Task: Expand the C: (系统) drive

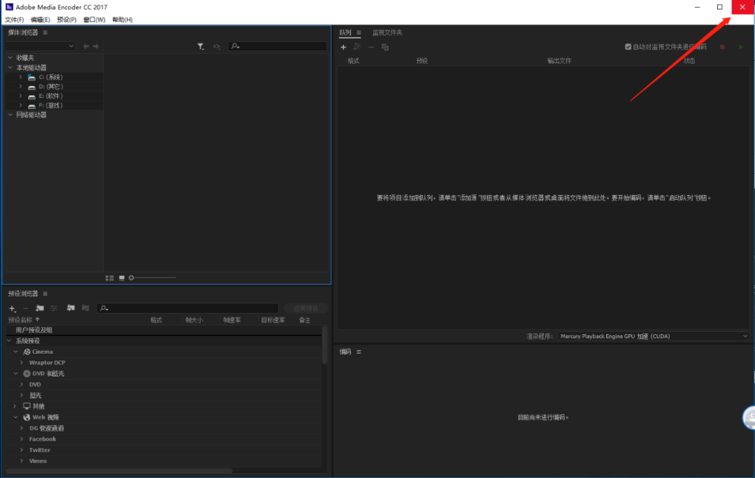Action: click(21, 77)
